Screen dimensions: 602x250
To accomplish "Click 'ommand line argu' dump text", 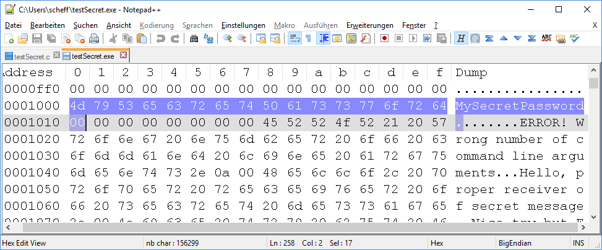I will pos(520,156).
